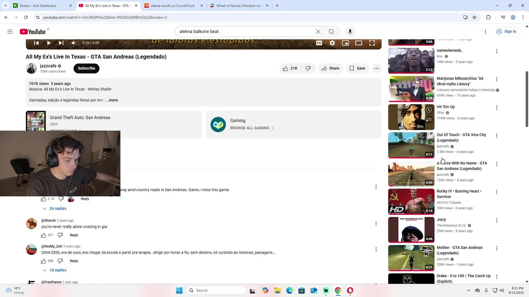Play the video
Viewport: 529px width, 297px height.
49,43
